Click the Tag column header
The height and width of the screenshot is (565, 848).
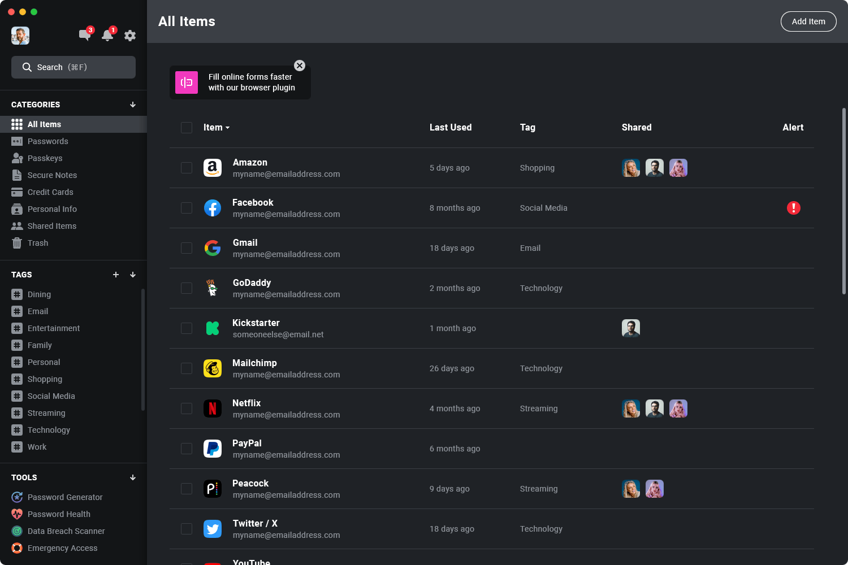527,128
